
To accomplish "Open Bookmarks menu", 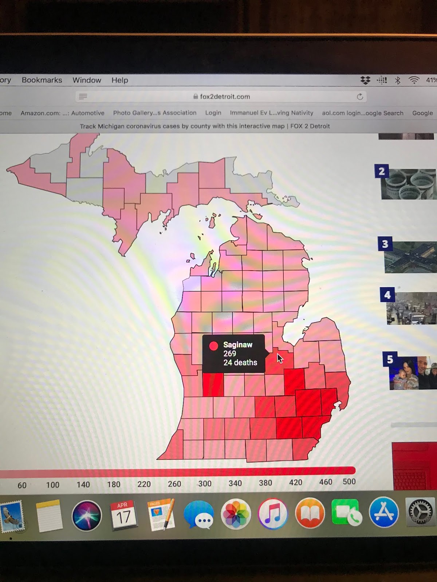I will 42,80.
